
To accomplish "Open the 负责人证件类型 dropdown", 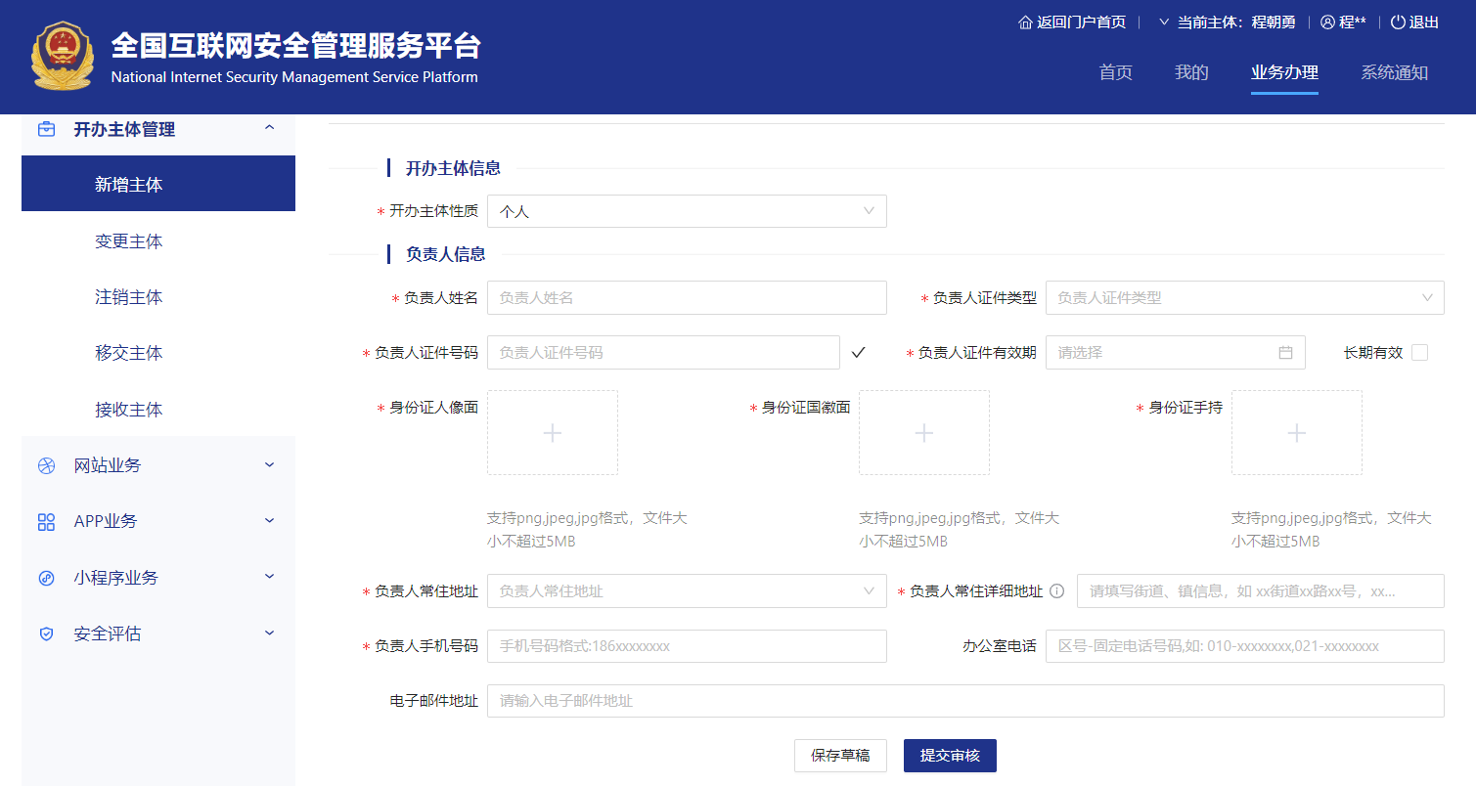I will pyautogui.click(x=1244, y=297).
